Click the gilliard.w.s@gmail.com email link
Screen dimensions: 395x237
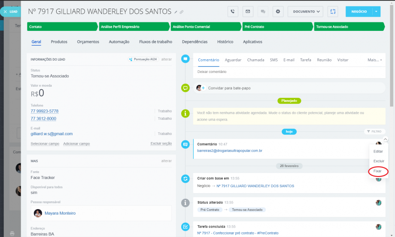(52, 134)
